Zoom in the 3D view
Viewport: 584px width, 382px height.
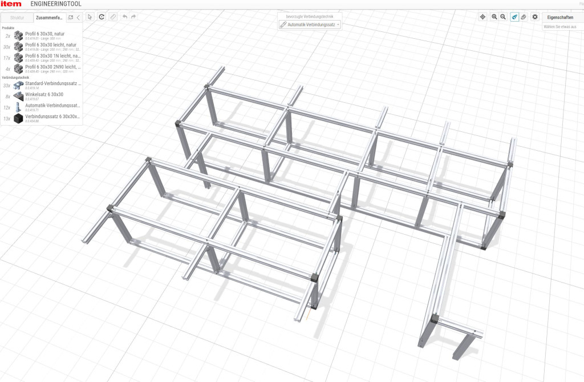point(494,17)
